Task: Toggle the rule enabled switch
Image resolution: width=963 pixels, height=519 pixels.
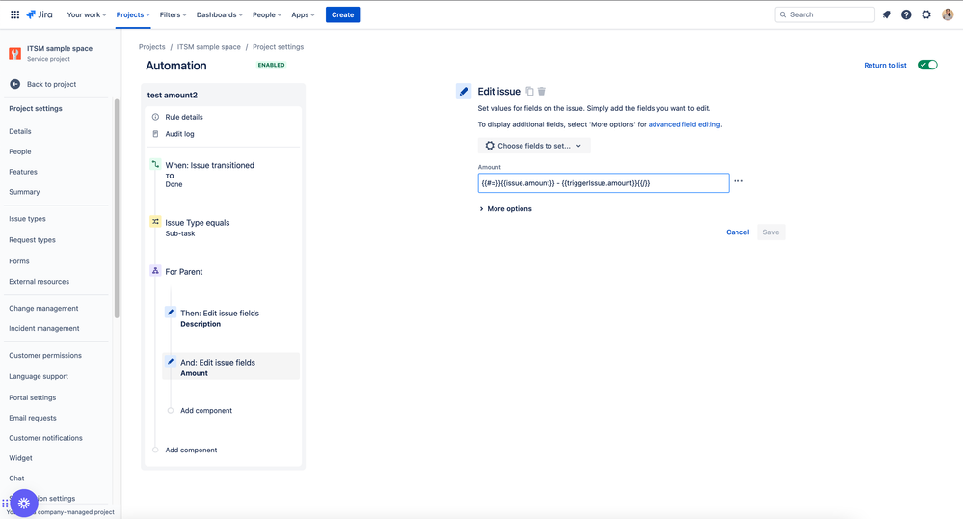Action: (927, 65)
